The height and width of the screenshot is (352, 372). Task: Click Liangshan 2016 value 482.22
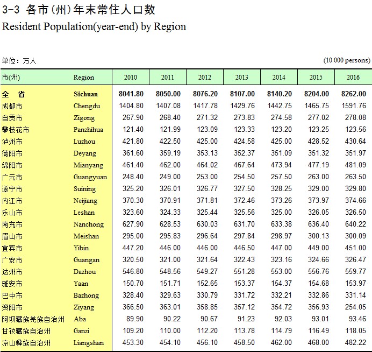pos(356,343)
